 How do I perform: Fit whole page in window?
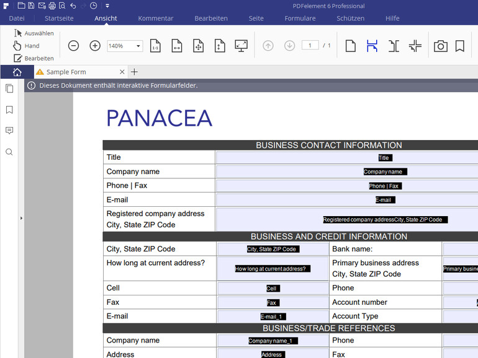click(199, 46)
